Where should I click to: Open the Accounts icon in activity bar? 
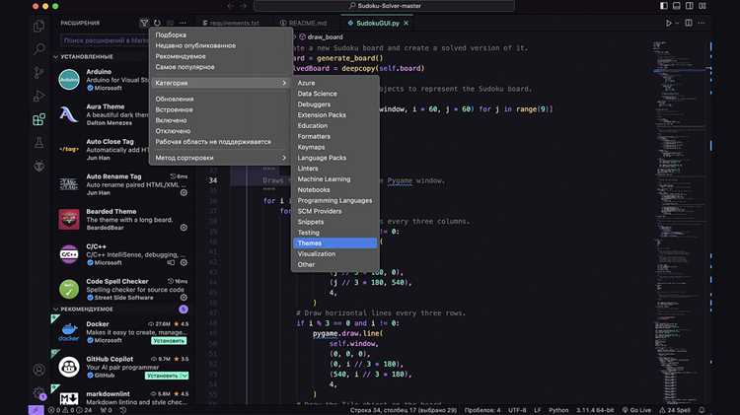pos(39,370)
